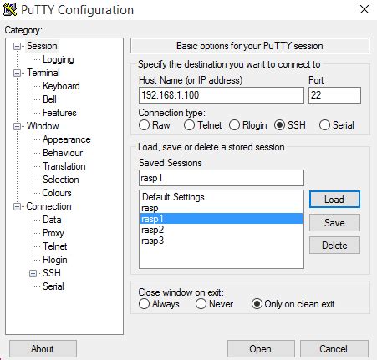This screenshot has width=377, height=360.
Task: Expand the SSH tree node
Action: point(33,273)
